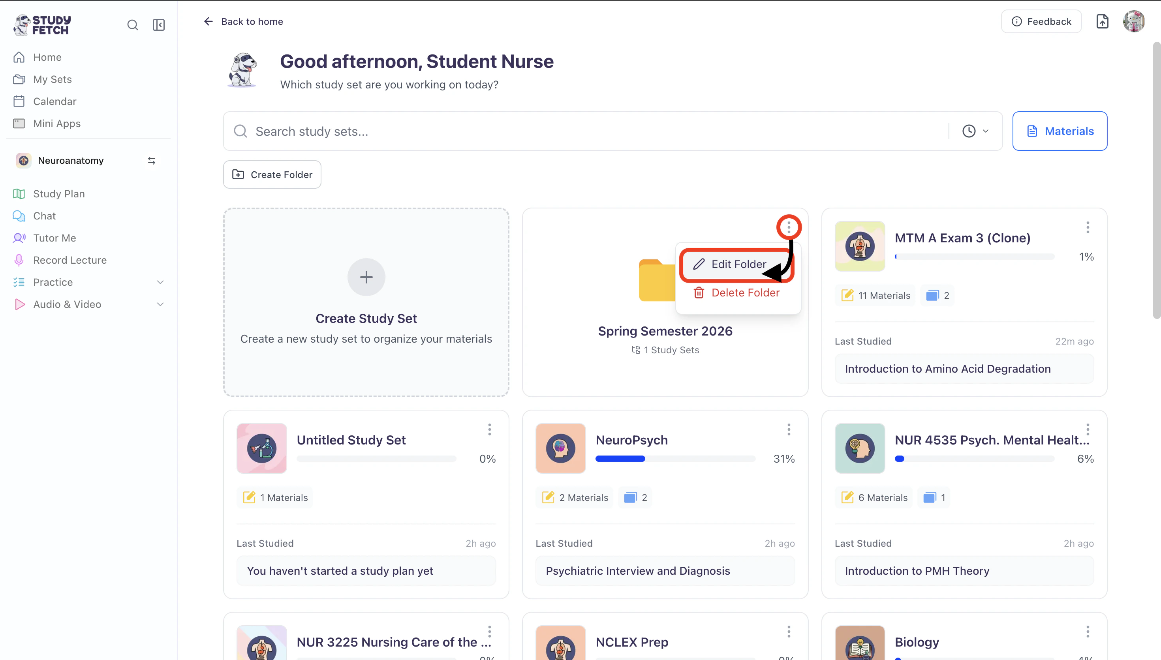Click Back to home link
This screenshot has height=660, width=1161.
(x=243, y=21)
